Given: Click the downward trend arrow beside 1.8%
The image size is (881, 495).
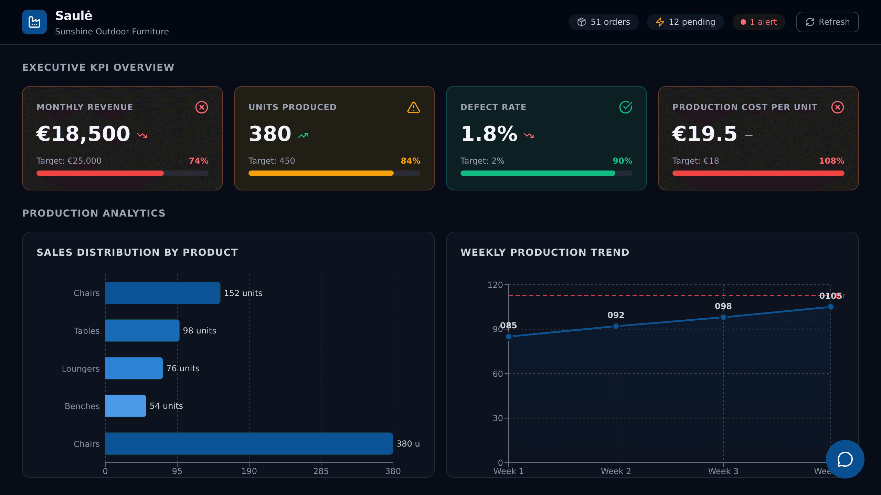Looking at the screenshot, I should pyautogui.click(x=529, y=135).
